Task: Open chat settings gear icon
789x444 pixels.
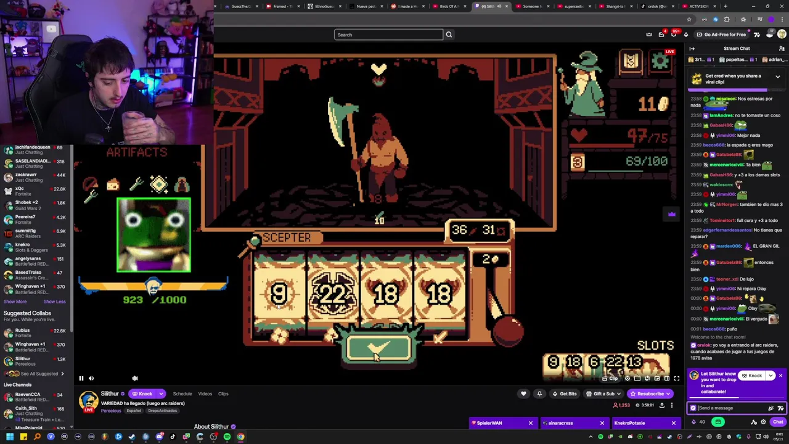Action: point(763,422)
